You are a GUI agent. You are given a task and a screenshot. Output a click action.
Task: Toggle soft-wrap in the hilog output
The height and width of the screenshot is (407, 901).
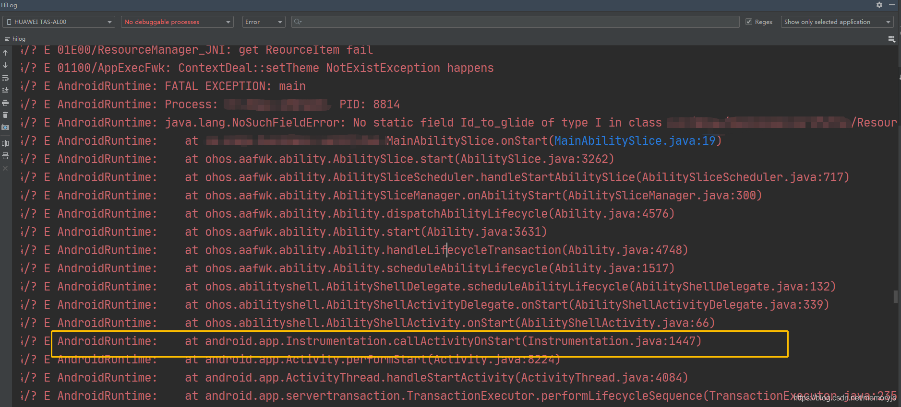5,78
